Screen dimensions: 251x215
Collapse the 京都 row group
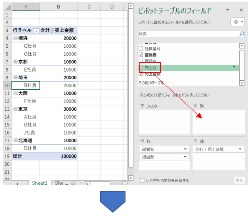pos(15,62)
